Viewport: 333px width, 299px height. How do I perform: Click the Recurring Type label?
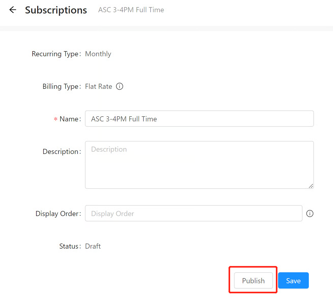tap(55, 54)
